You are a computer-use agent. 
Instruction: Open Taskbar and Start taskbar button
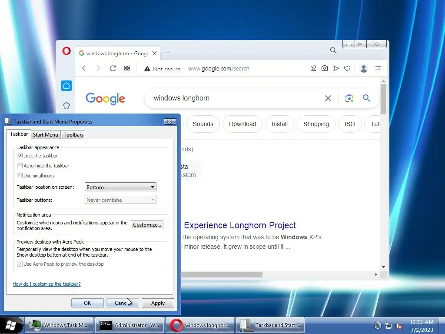click(270, 325)
